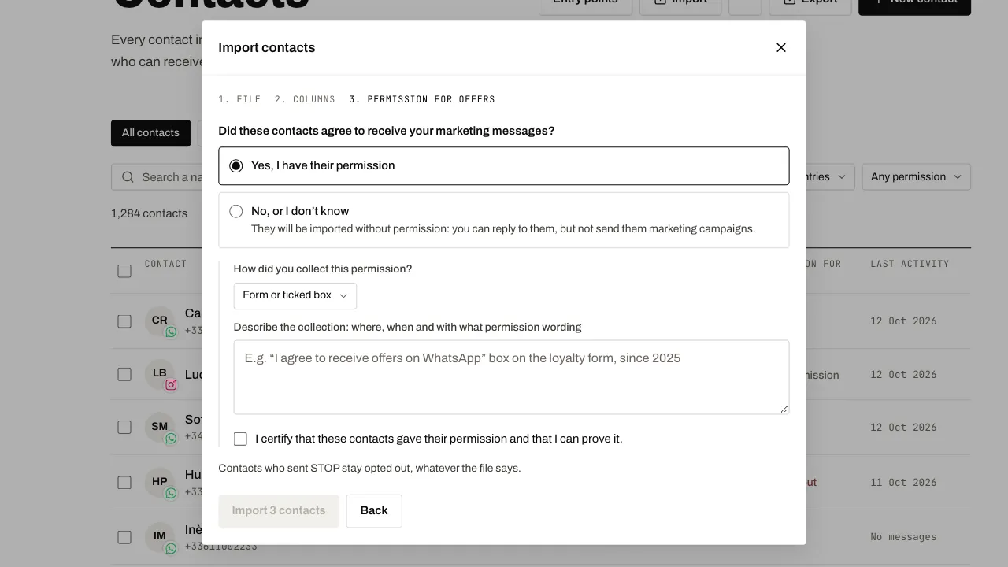
Task: Check the IM contact row checkbox
Action: click(x=124, y=537)
